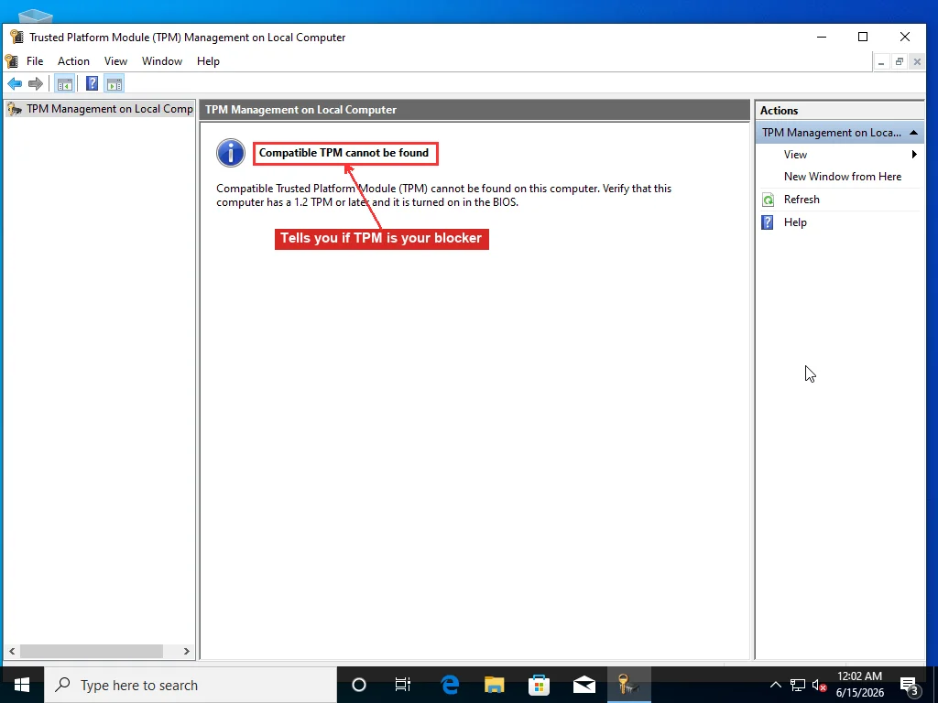The width and height of the screenshot is (938, 703).
Task: Collapse the TPM Management actions section arrow
Action: (x=913, y=133)
